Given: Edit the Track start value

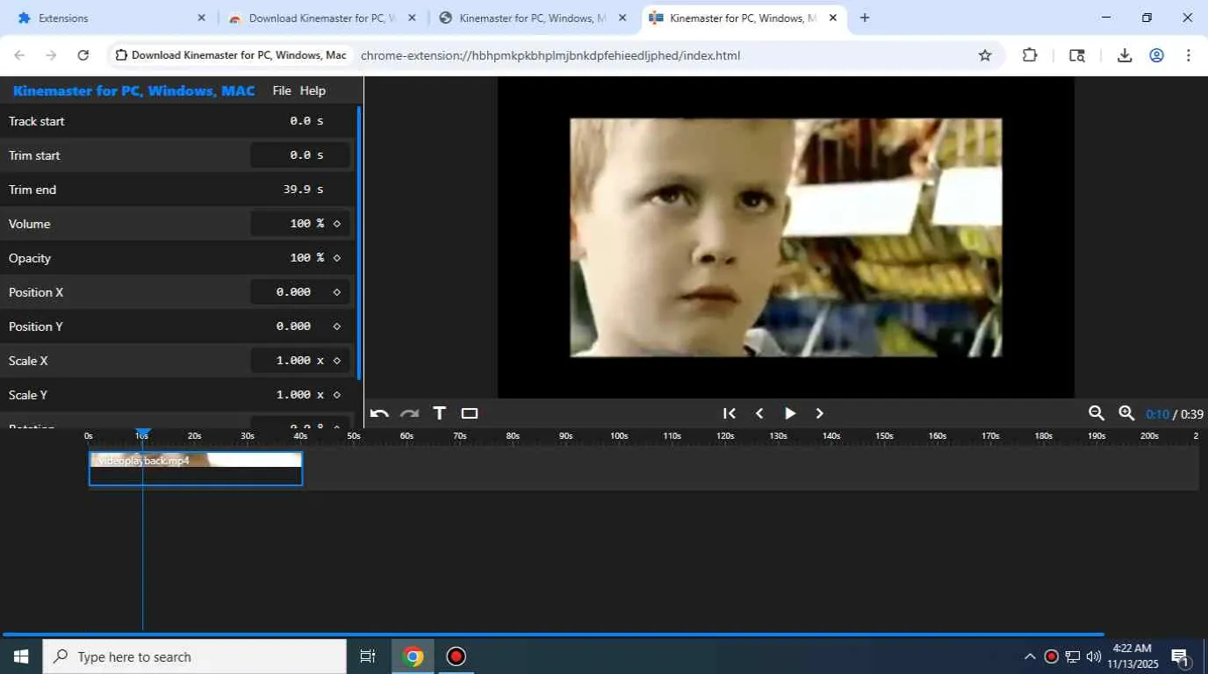Looking at the screenshot, I should pos(300,121).
